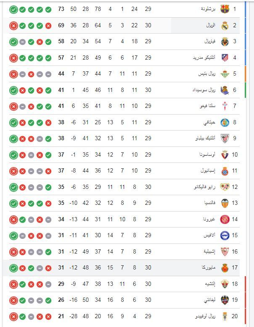Click the Real Oviedo crest icon
The image size is (254, 327).
224,316
